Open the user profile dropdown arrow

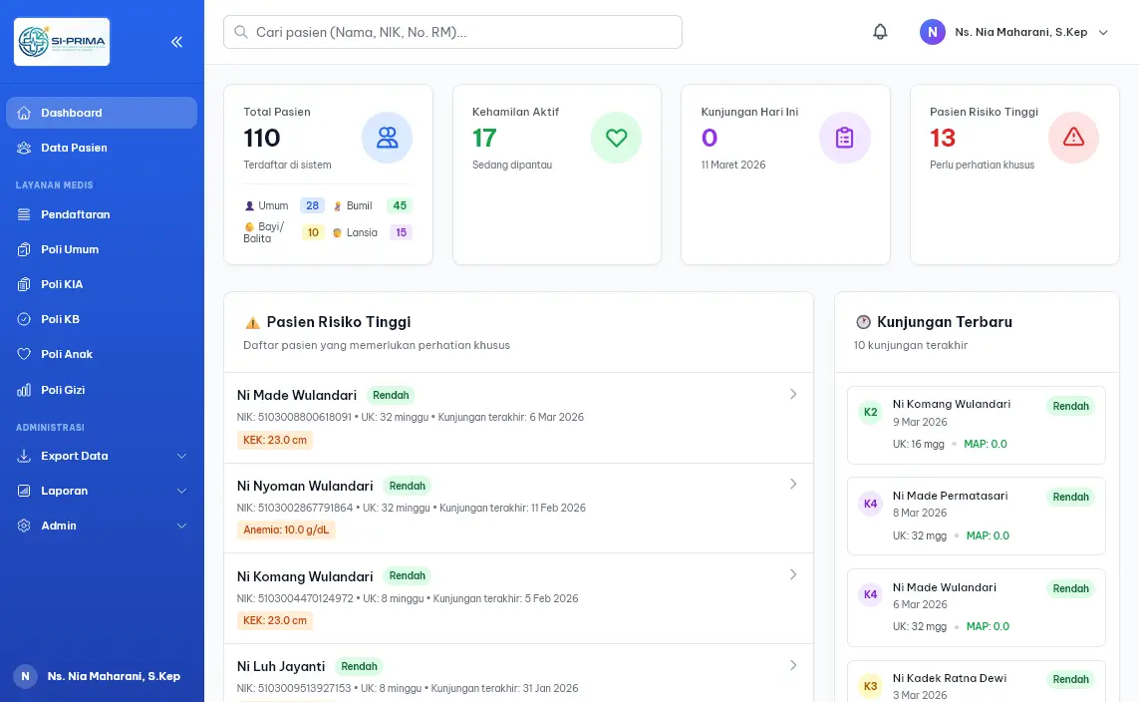(x=1103, y=32)
